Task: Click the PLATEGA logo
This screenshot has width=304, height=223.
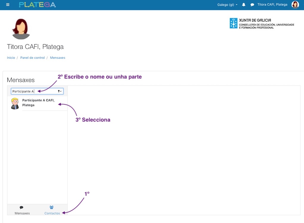Action: pos(37,5)
